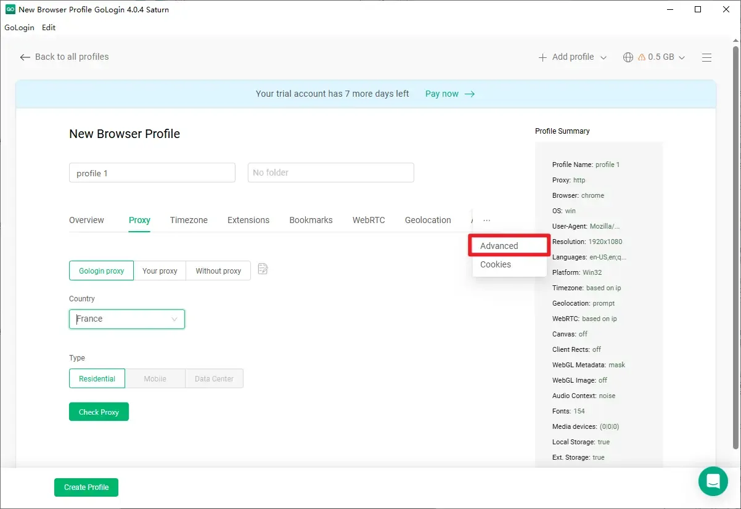741x509 pixels.
Task: Open the Edit menu
Action: point(48,27)
